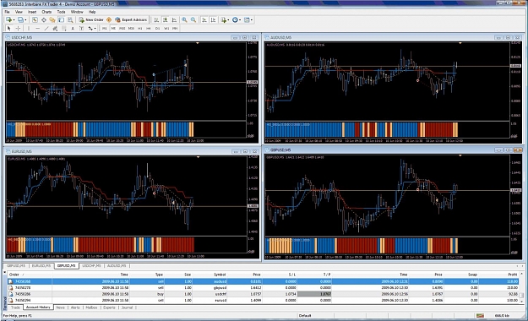Screen dimensions: 528x321
Task: Open the Experts tab in Terminal
Action: click(x=109, y=307)
